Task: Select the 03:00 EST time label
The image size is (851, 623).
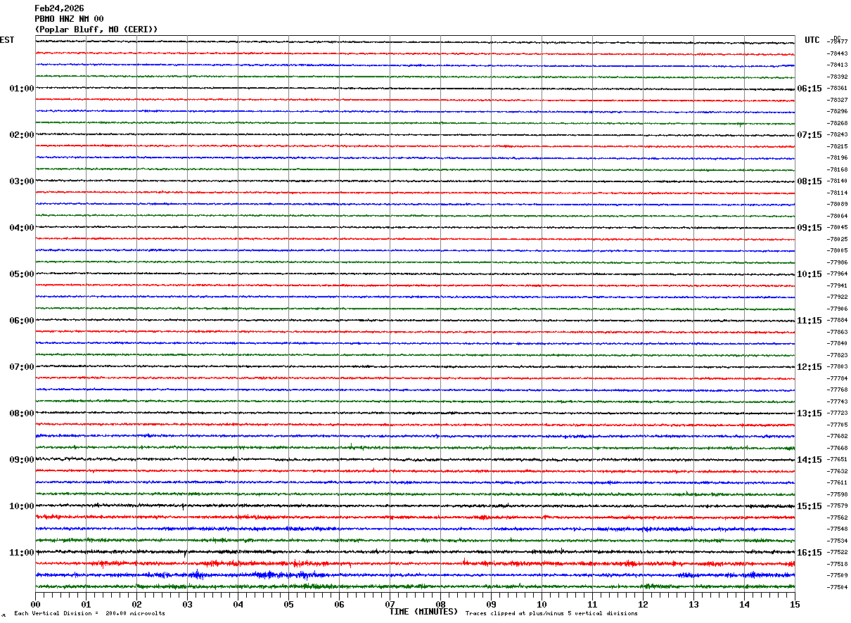Action: click(x=22, y=181)
